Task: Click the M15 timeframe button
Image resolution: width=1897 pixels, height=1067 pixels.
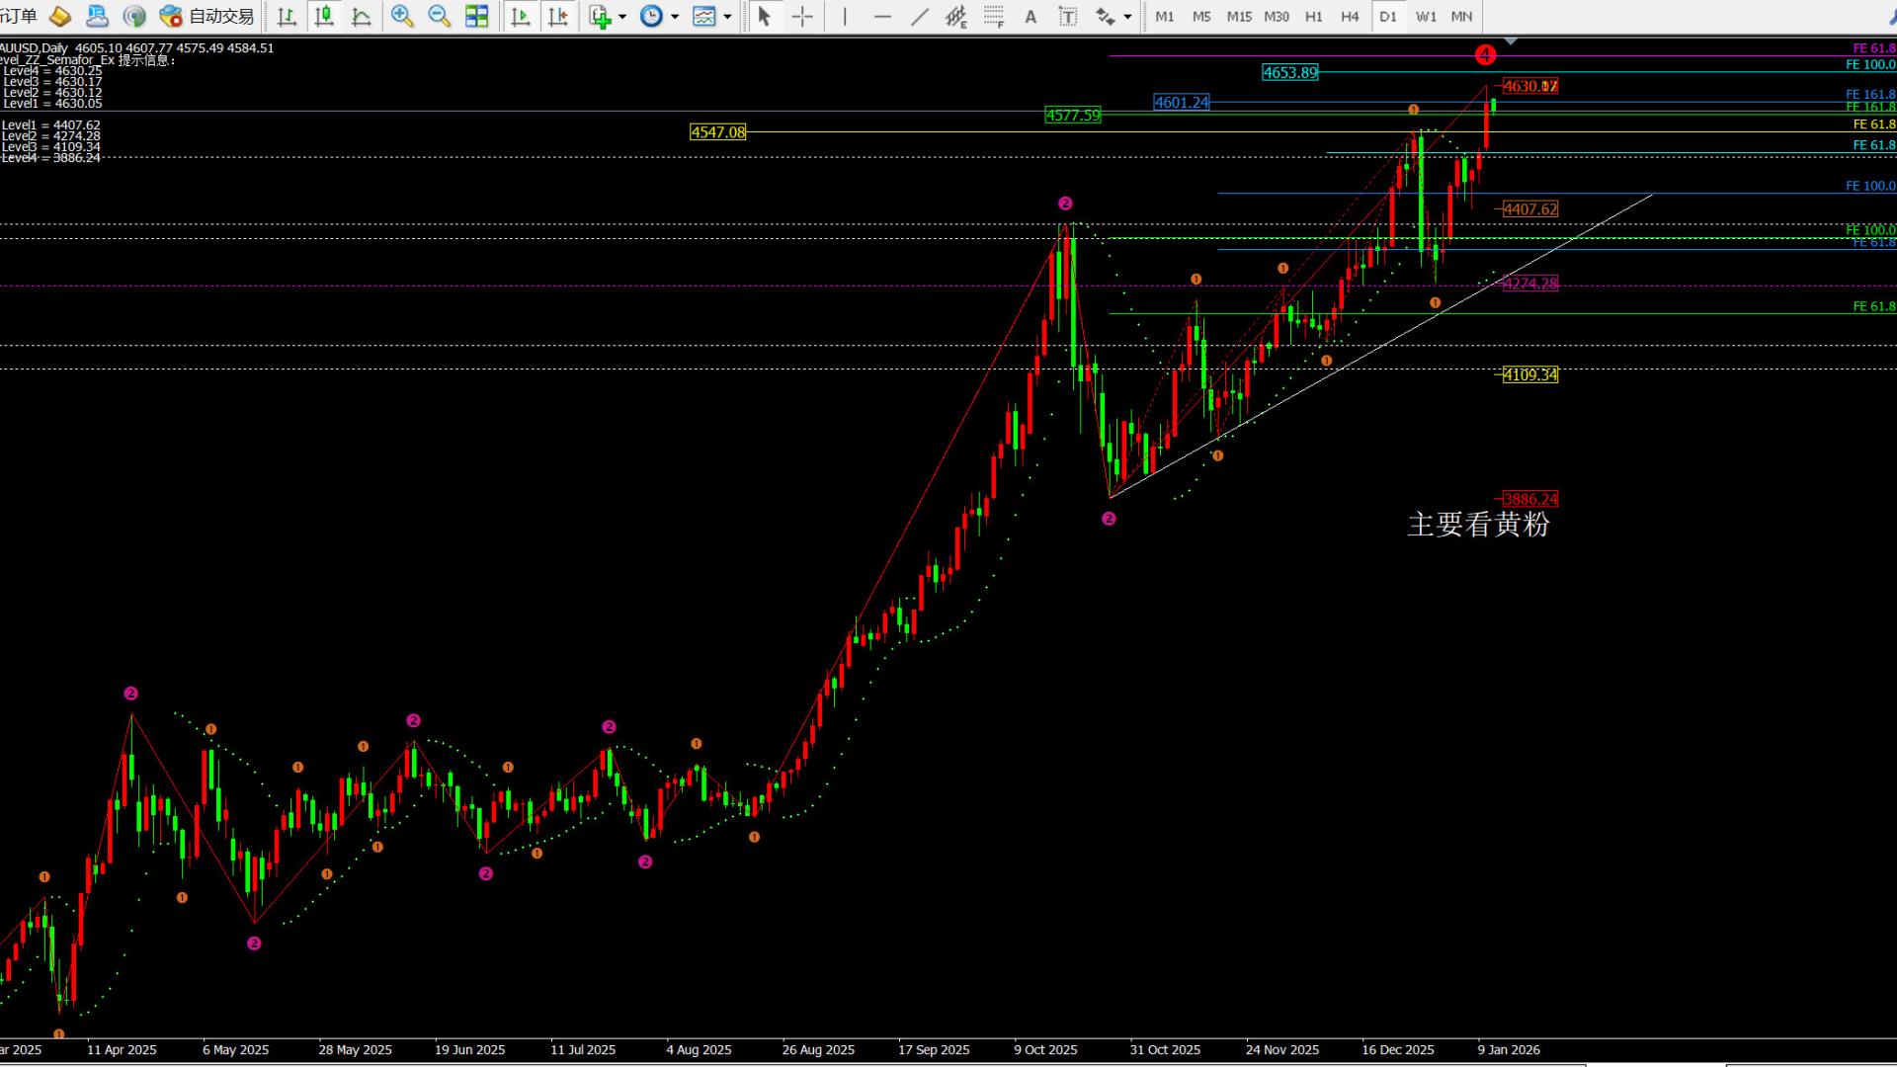Action: 1238,16
